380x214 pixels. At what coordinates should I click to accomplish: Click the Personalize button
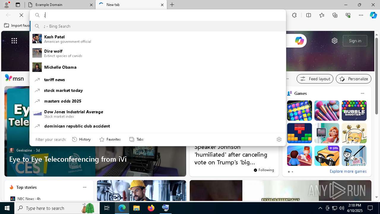click(354, 79)
